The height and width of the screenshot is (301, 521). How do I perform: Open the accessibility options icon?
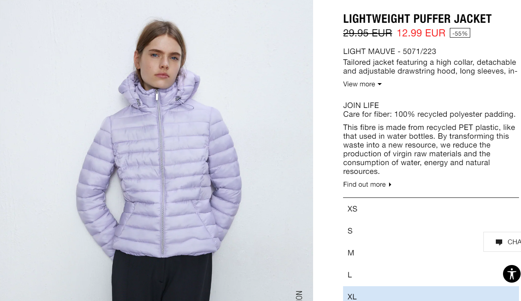point(511,274)
